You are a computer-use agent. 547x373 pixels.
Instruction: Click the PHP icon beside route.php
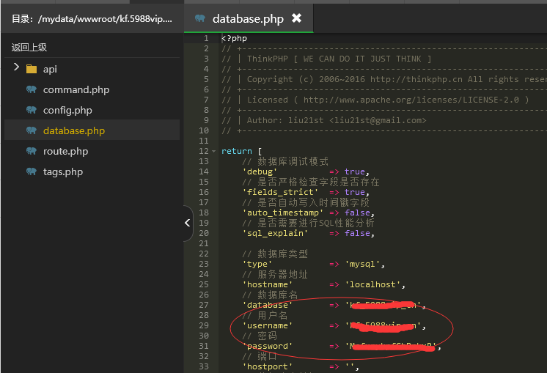pyautogui.click(x=31, y=151)
